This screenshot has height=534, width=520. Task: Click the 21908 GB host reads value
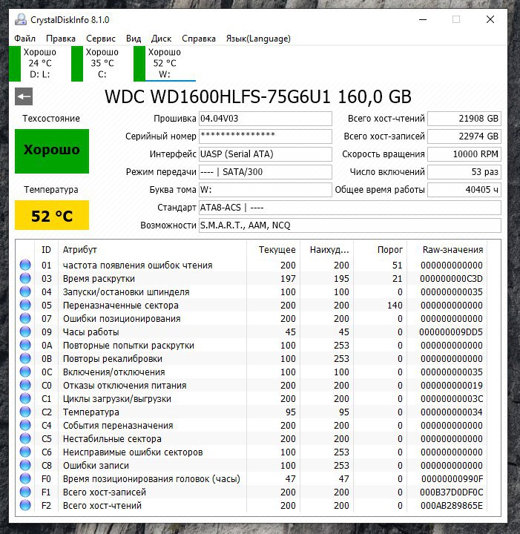464,119
